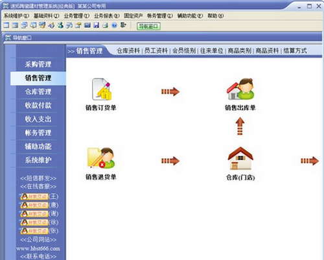Click the blue card icon left of save icon
324x260 pixels.
point(87,25)
